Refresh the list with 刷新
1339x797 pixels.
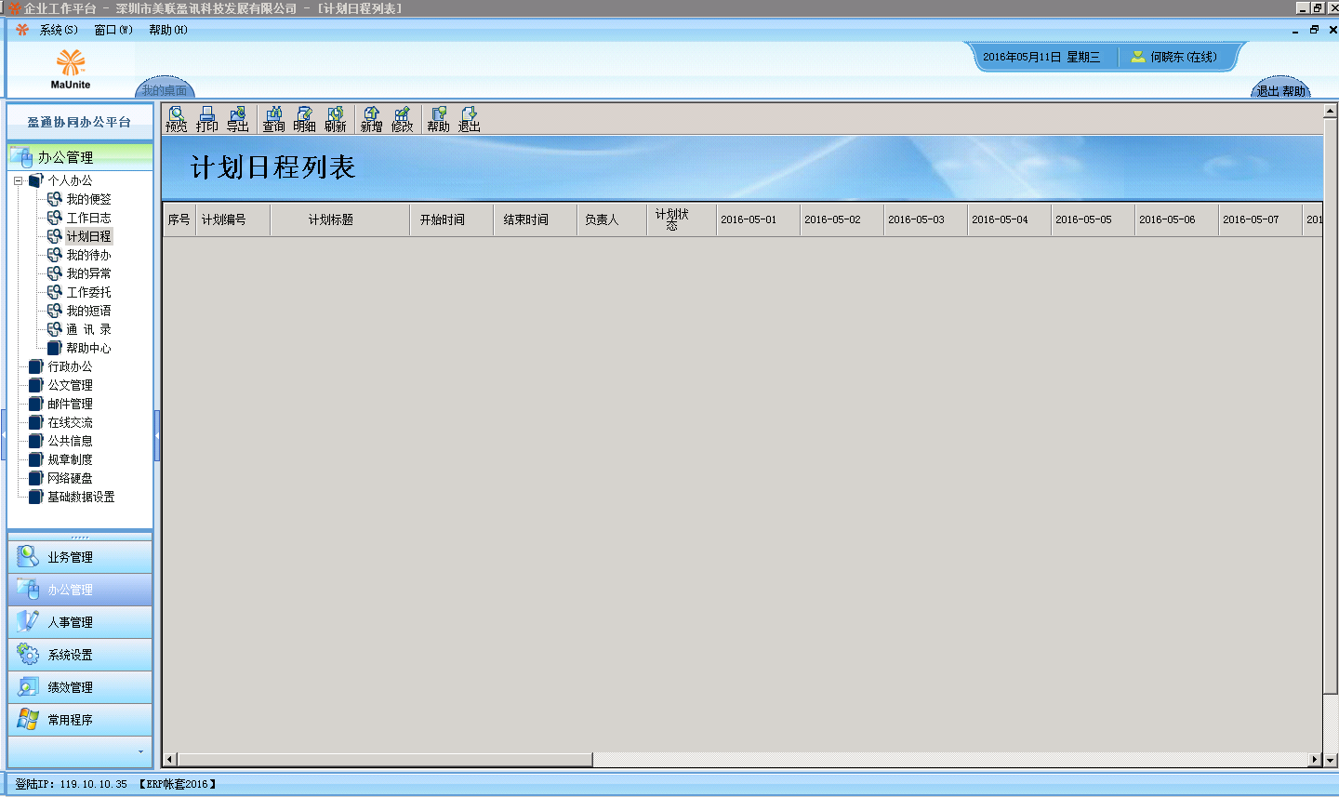click(x=335, y=119)
